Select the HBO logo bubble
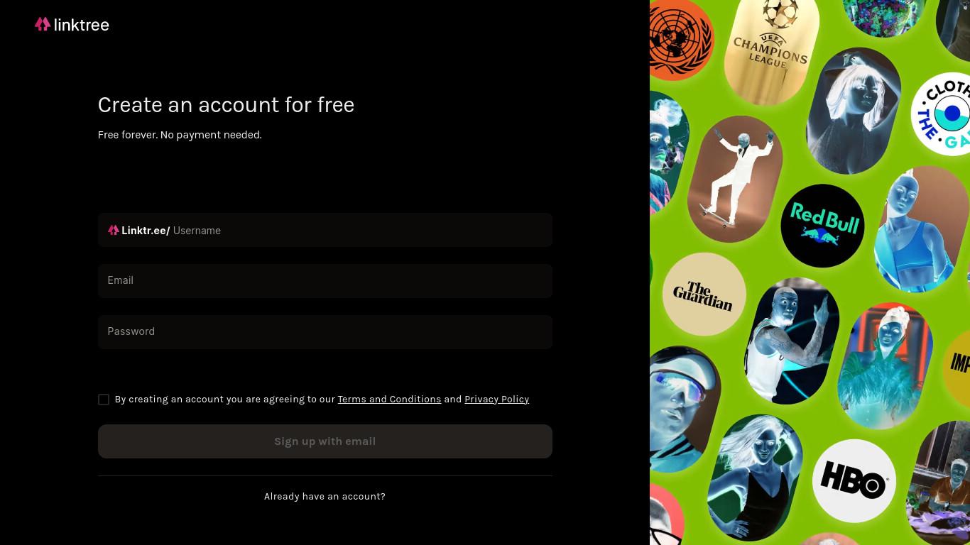This screenshot has width=970, height=545. [854, 481]
